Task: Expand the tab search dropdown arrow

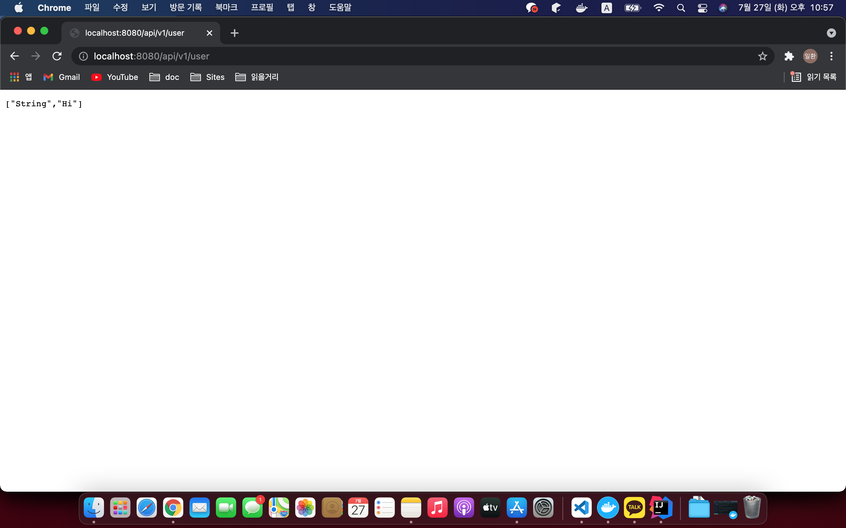Action: click(831, 33)
